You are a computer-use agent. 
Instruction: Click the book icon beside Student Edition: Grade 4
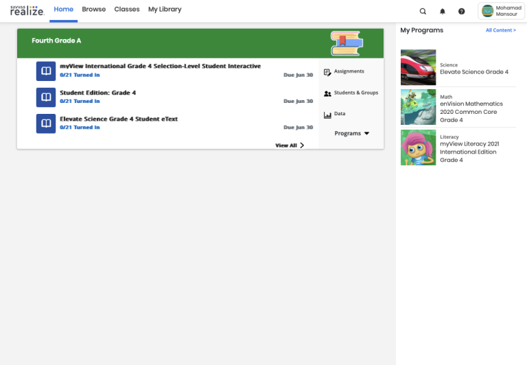point(46,97)
